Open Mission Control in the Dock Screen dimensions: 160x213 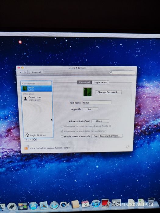(x=23, y=206)
